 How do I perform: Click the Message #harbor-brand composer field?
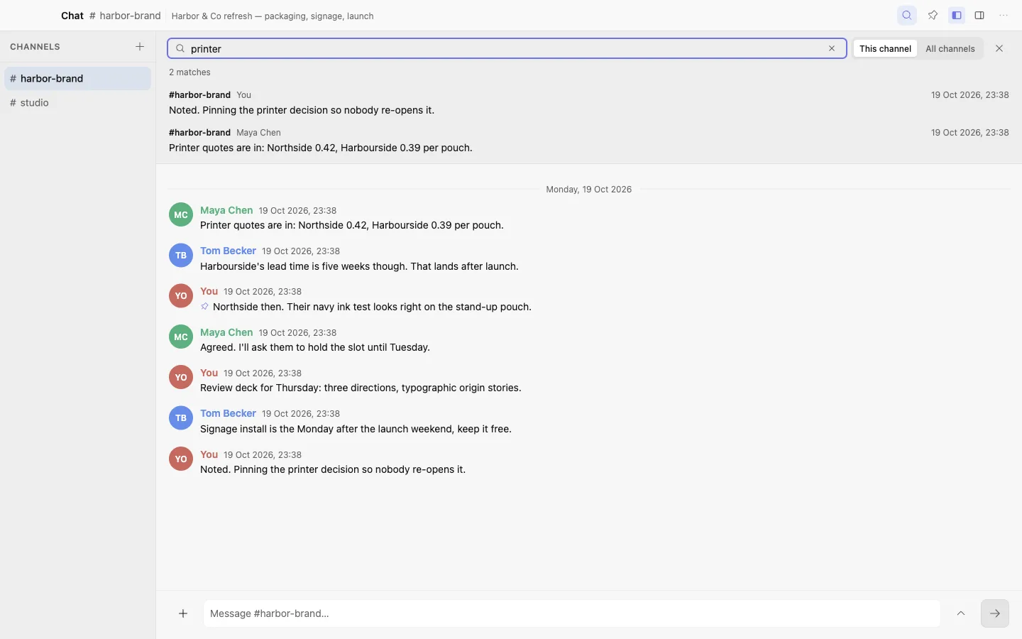coord(571,613)
